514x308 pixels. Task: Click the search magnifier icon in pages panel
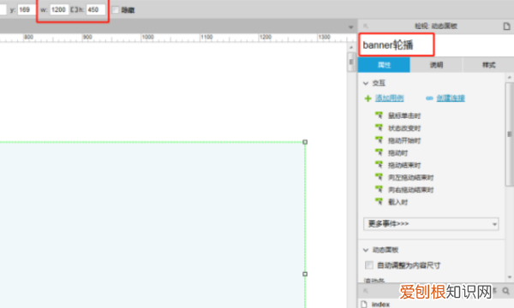(505, 291)
